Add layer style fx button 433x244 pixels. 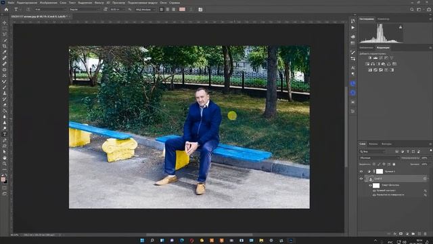(395, 234)
